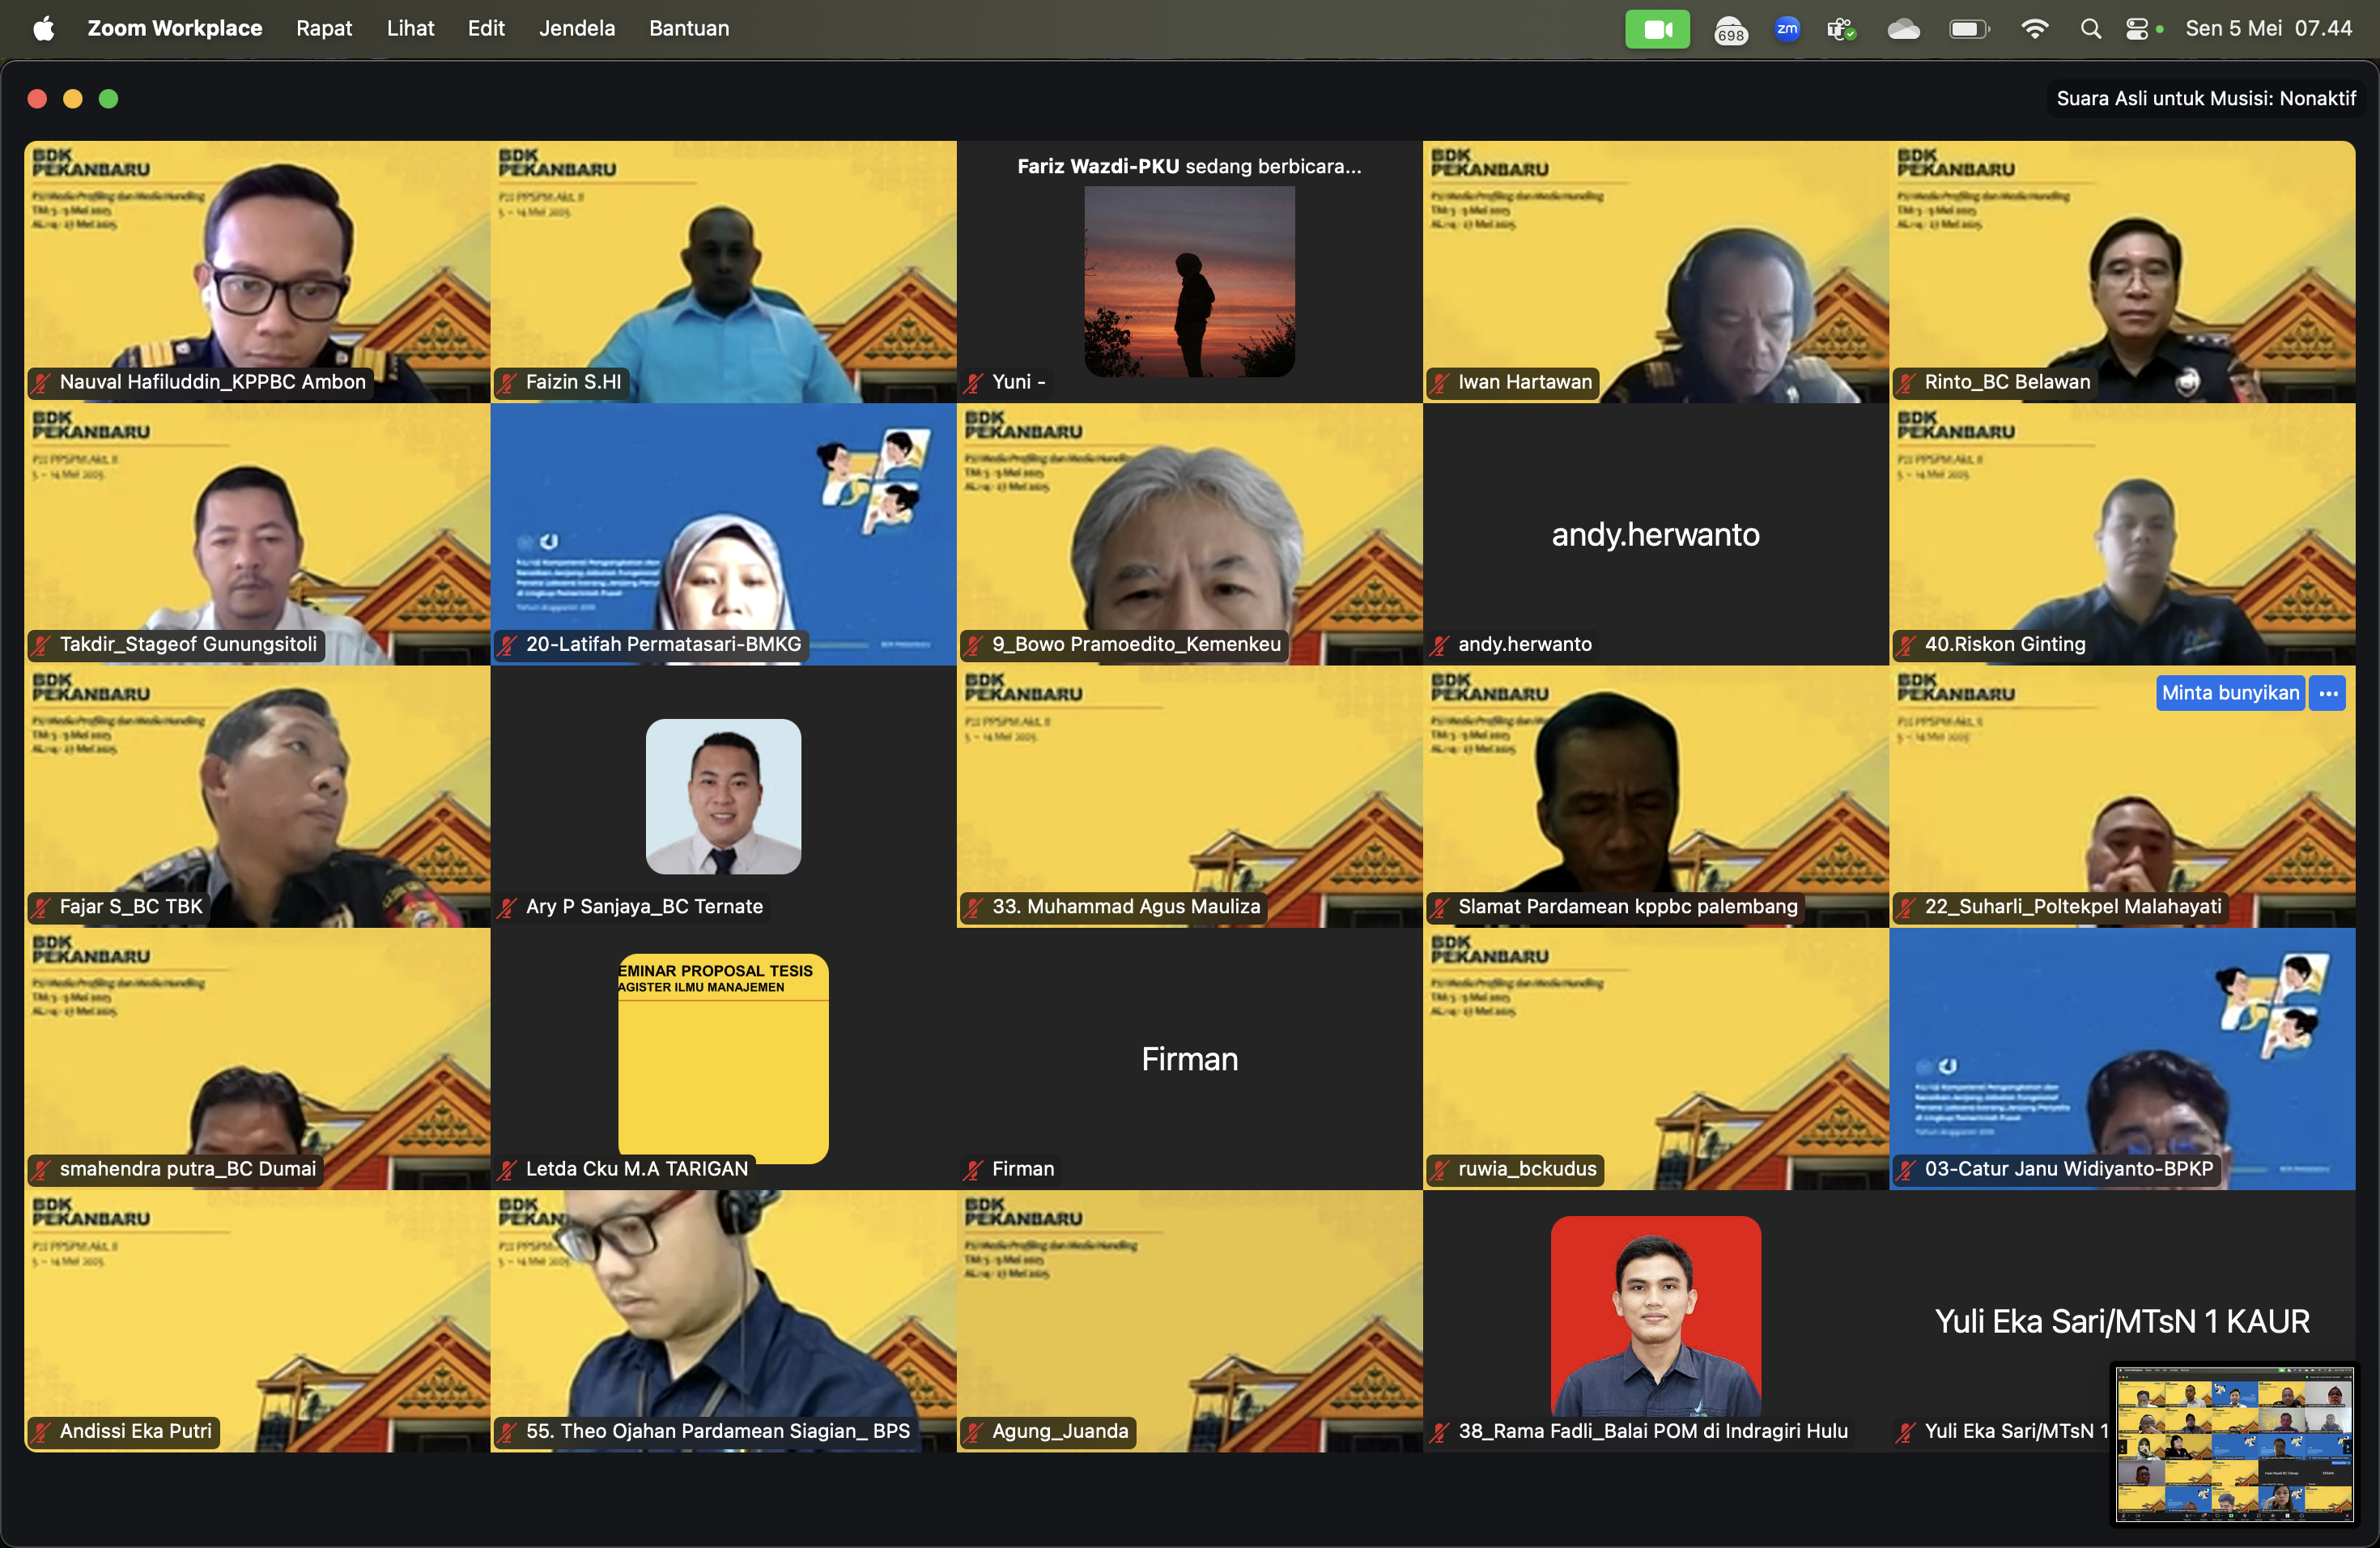Open the Wi-Fi status menu
The image size is (2380, 1548).
pos(2034,29)
